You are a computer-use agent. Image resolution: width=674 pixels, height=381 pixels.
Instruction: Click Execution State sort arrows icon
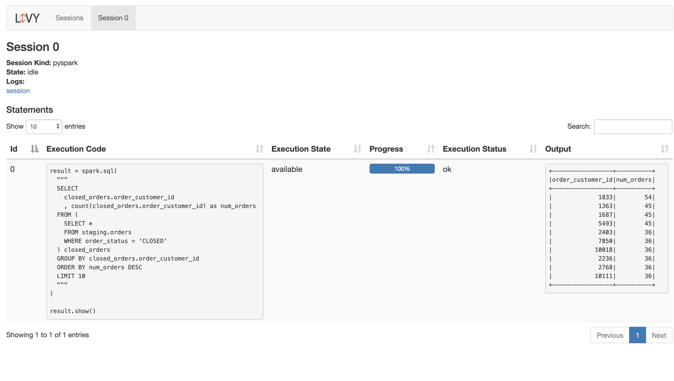click(357, 149)
